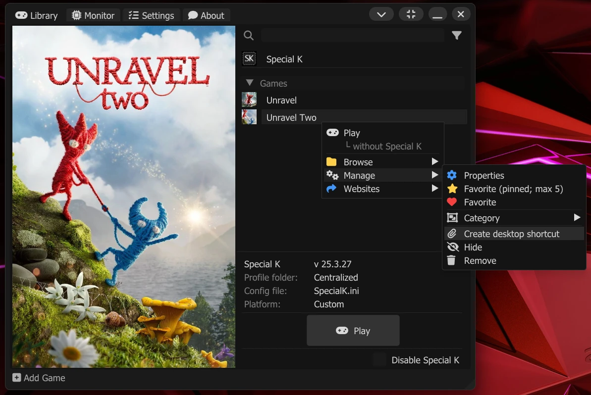Click the trash can Remove icon
The width and height of the screenshot is (591, 395).
(451, 260)
